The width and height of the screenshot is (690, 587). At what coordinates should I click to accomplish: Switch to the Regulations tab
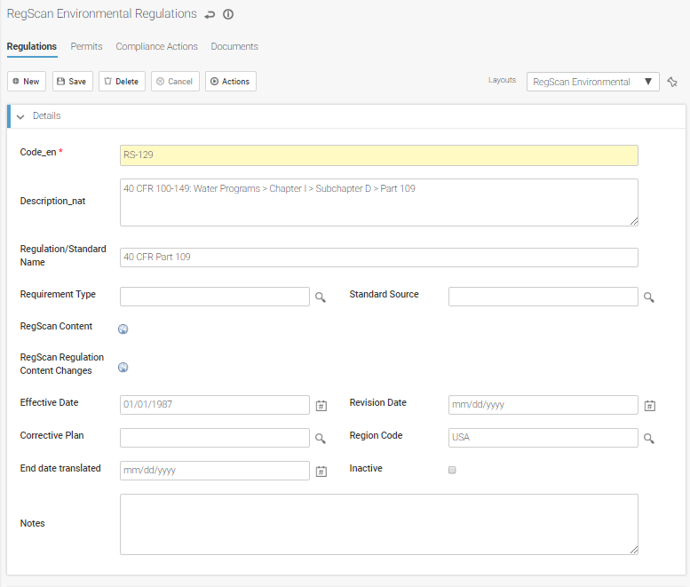32,47
